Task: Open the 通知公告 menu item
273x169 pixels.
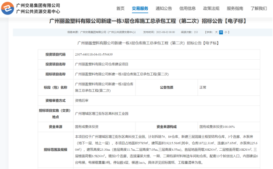Action: [164, 8]
